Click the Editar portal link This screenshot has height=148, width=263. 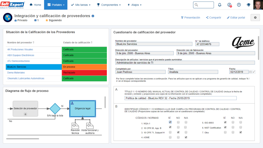click(236, 17)
